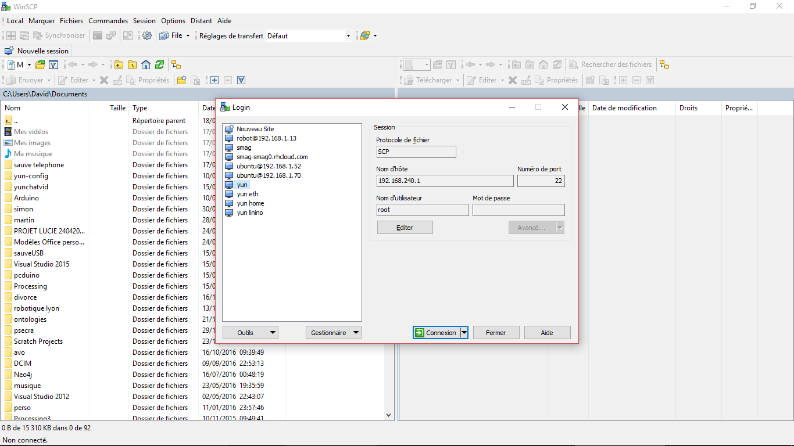Image resolution: width=794 pixels, height=446 pixels.
Task: Select the Nouvelle session tab
Action: (x=37, y=51)
